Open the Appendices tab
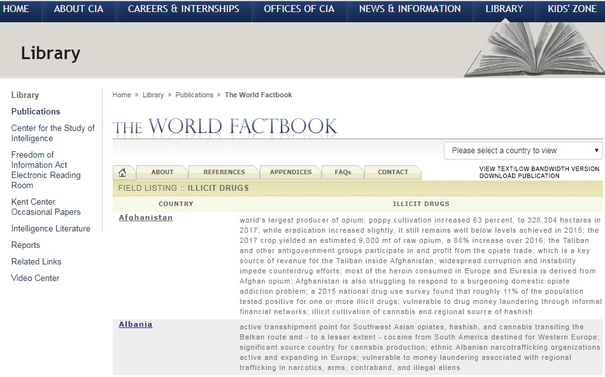605x377 pixels. (290, 172)
